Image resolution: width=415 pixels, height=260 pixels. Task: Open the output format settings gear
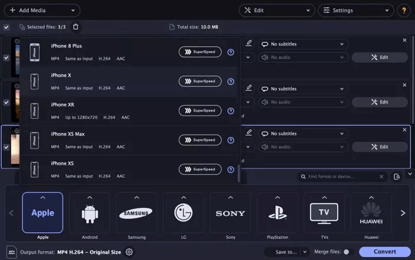[129, 252]
